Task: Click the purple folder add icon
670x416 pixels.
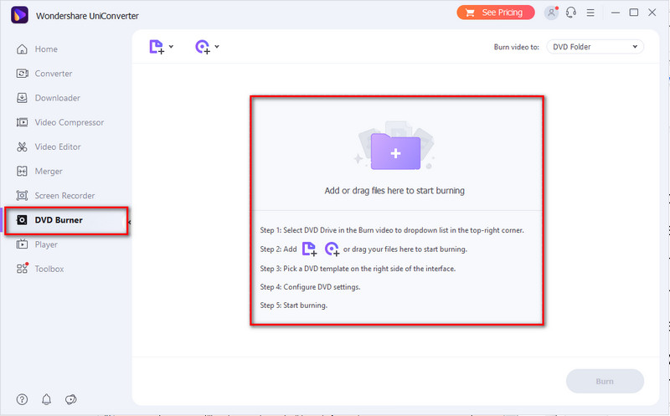Action: [394, 152]
